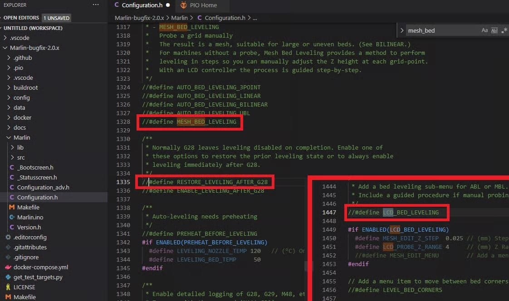The image size is (509, 301).
Task: Click the Docker whale icon beside docker-compose.yml
Action: (x=9, y=267)
